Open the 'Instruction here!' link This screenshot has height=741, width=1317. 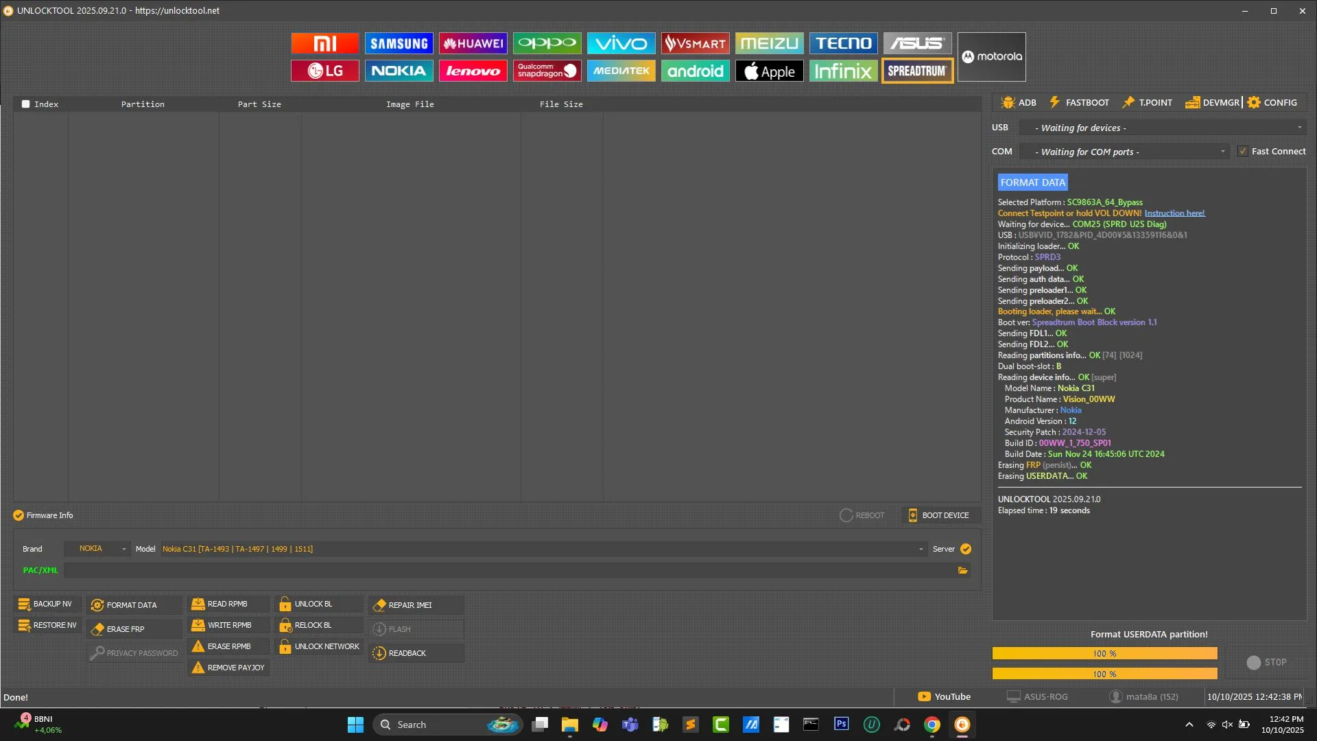coord(1174,213)
